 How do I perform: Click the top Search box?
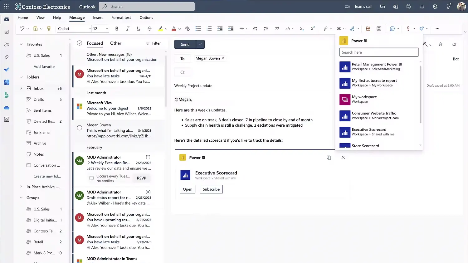click(x=147, y=7)
